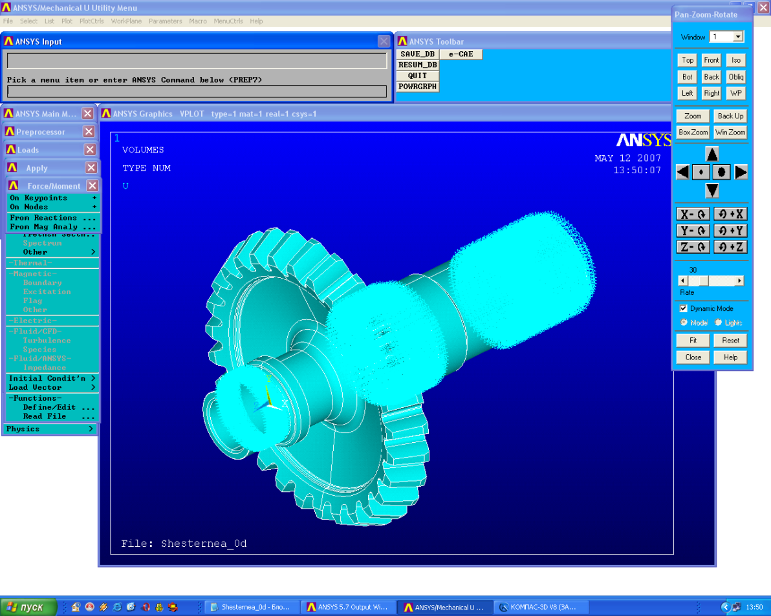Align view to the WP working plane

735,93
